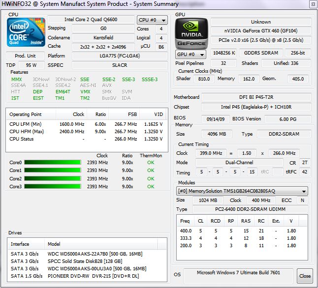This screenshot has height=288, width=318.
Task: Click the Interface column header in Drives
Action: [26, 244]
